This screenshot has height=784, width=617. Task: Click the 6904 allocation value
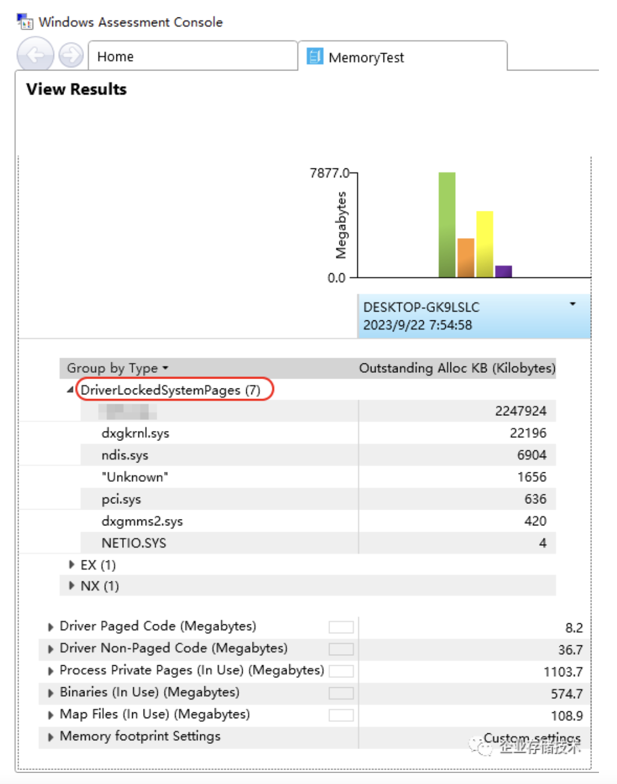tap(532, 455)
